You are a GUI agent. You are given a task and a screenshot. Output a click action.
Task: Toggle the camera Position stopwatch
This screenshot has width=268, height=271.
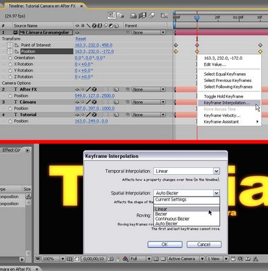point(10,51)
